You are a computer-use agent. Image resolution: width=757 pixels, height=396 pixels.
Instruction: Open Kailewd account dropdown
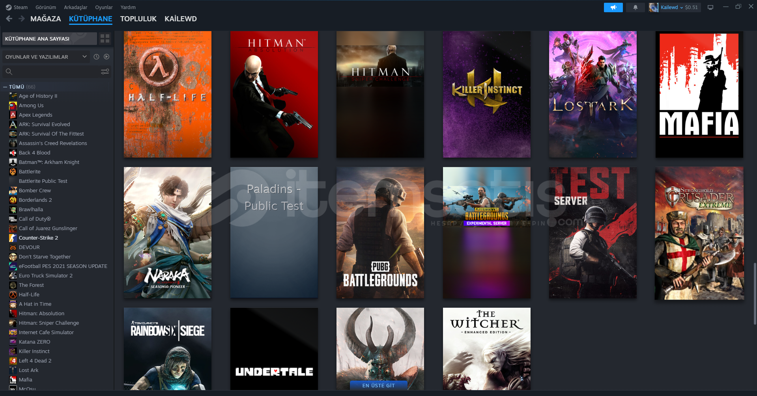point(671,7)
